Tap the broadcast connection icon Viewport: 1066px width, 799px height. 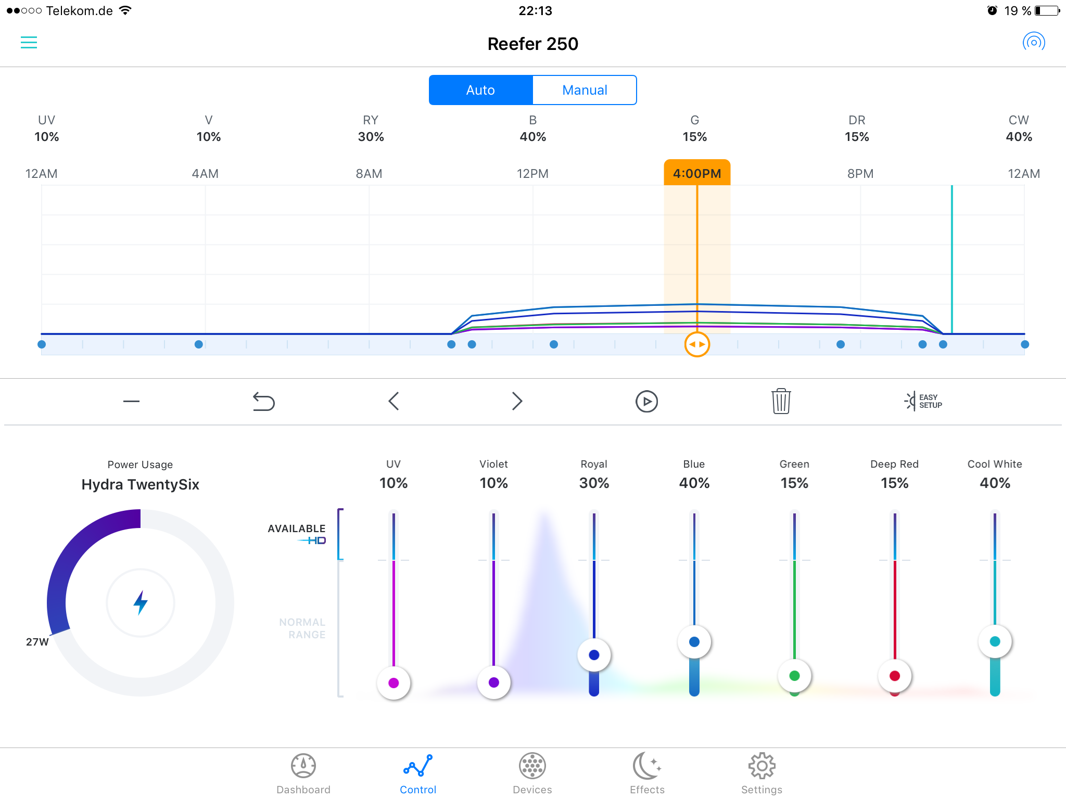(x=1033, y=42)
